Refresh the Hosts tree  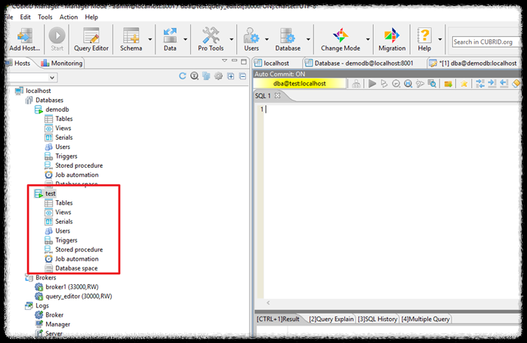183,76
